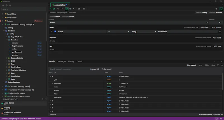Click Load More at results bottom
The width and height of the screenshot is (224, 120).
[x=53, y=114]
